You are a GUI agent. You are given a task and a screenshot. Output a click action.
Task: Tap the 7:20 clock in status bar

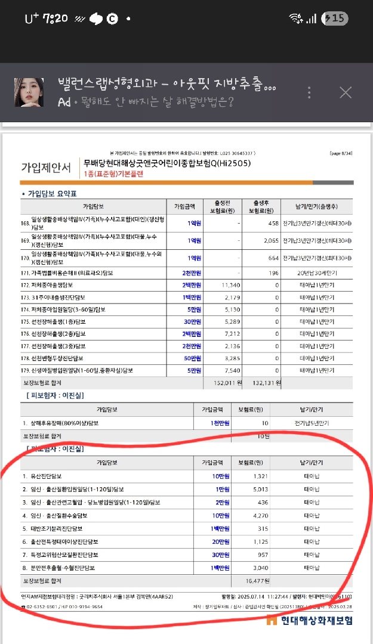tap(56, 18)
